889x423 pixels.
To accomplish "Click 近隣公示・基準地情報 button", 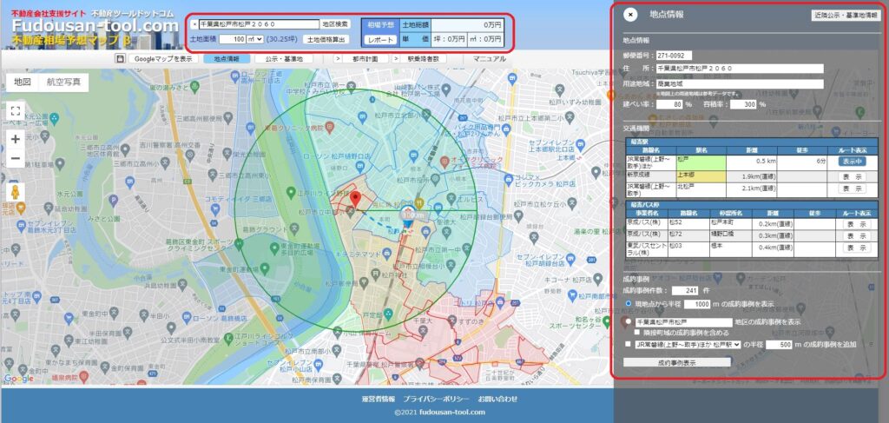I will (846, 15).
